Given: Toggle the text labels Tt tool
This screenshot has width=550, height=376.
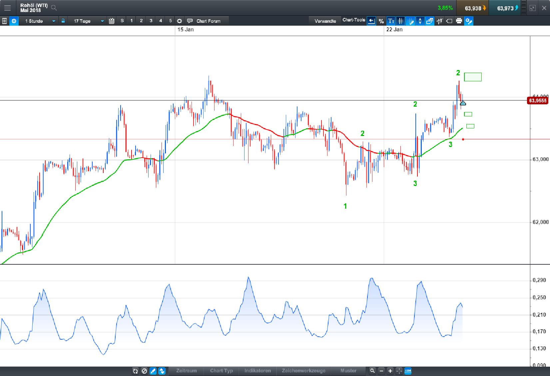Looking at the screenshot, I should point(391,21).
